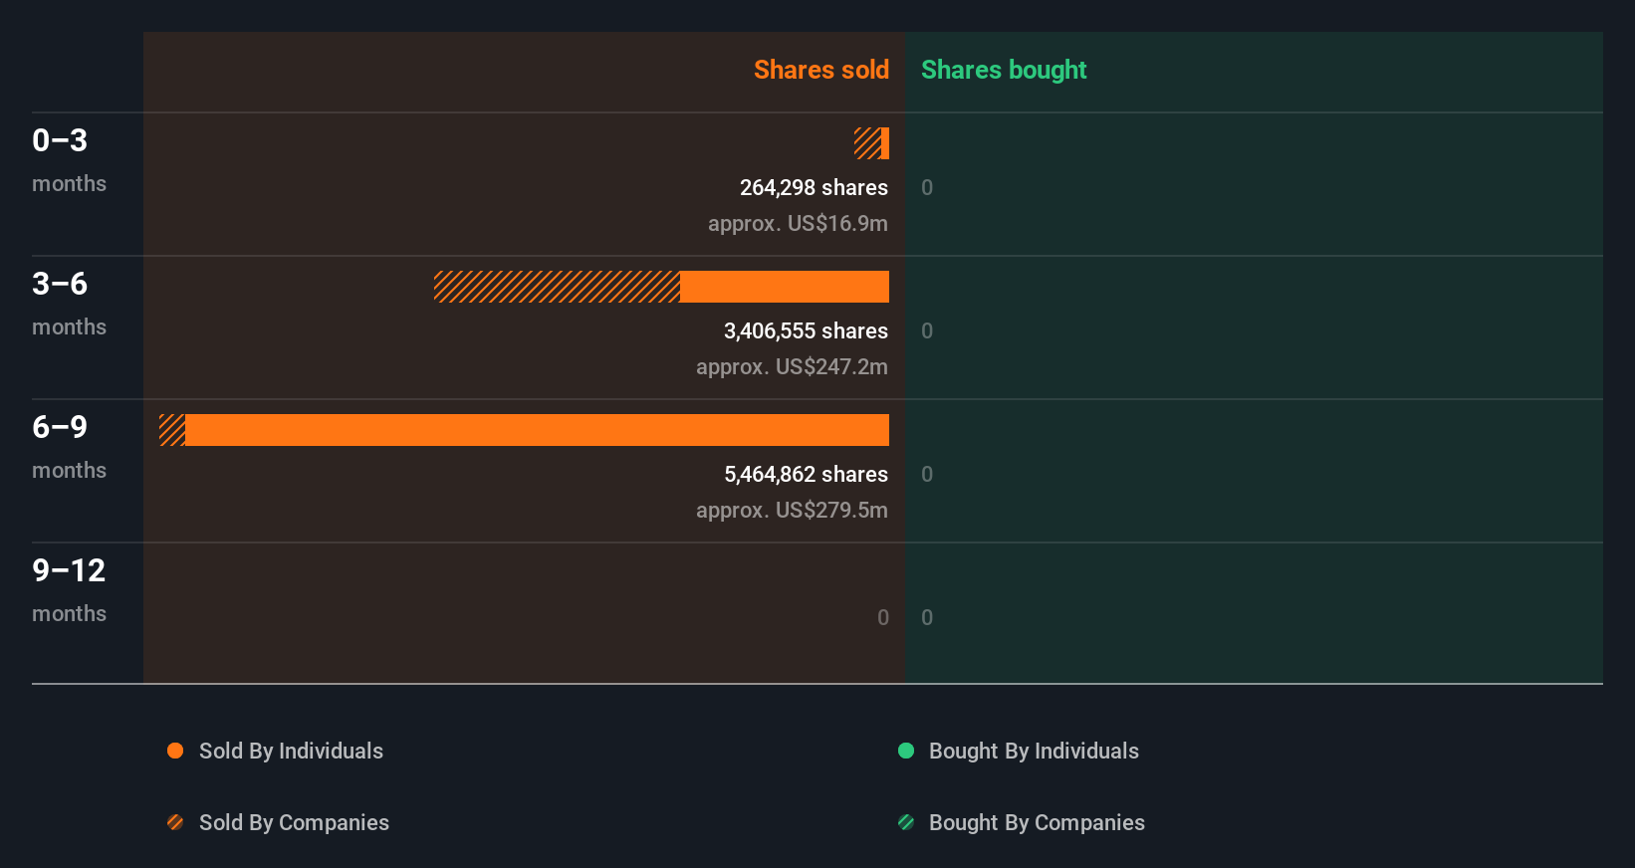Click the striped Sold By Companies legend icon
The width and height of the screenshot is (1635, 868).
(175, 822)
